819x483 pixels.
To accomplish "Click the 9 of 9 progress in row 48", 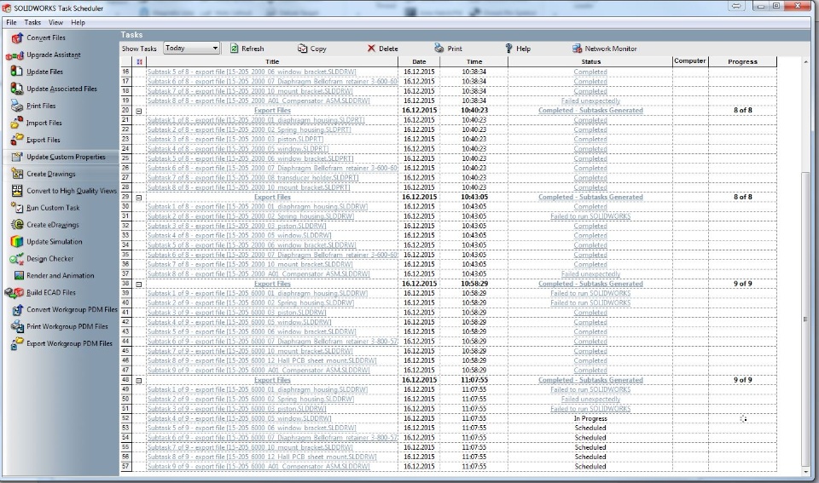I will point(742,380).
